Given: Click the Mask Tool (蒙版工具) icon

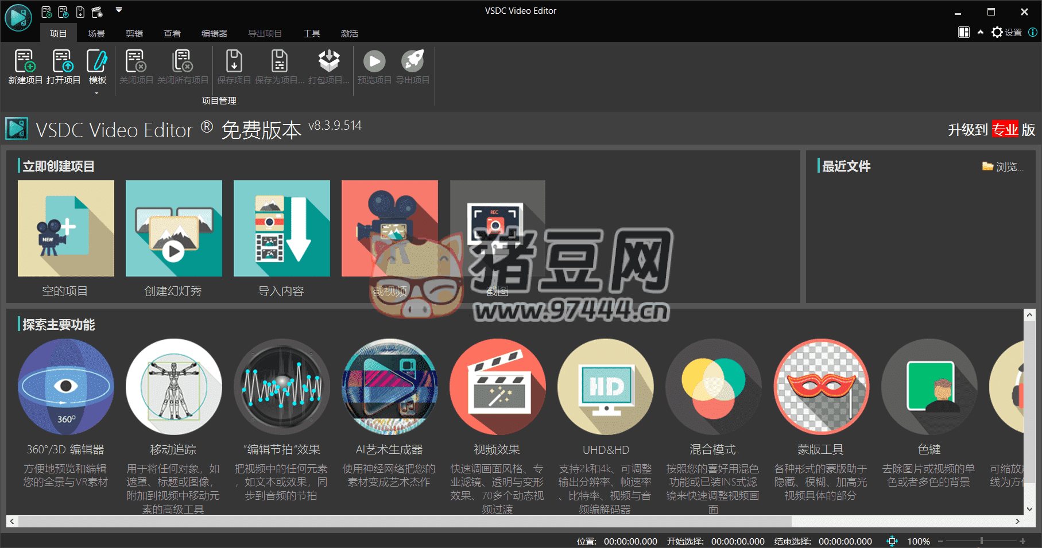Looking at the screenshot, I should tap(821, 386).
